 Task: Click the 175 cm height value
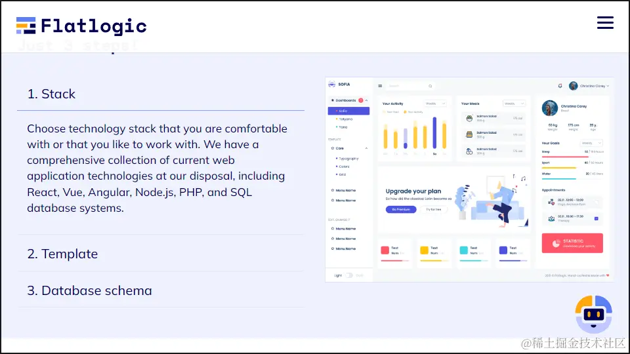click(574, 125)
